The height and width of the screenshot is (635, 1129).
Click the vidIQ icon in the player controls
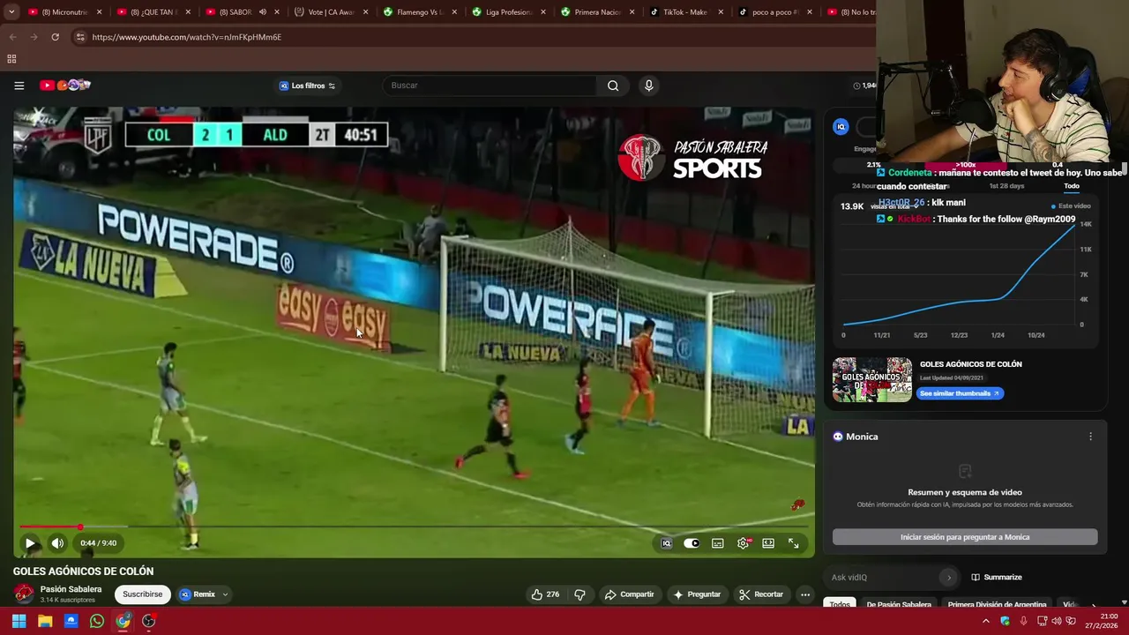667,543
